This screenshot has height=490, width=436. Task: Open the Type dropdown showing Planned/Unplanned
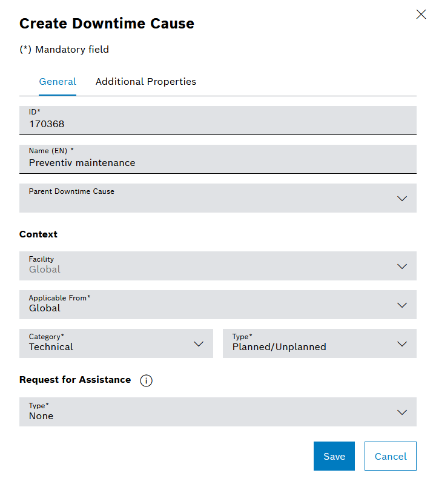(309, 343)
